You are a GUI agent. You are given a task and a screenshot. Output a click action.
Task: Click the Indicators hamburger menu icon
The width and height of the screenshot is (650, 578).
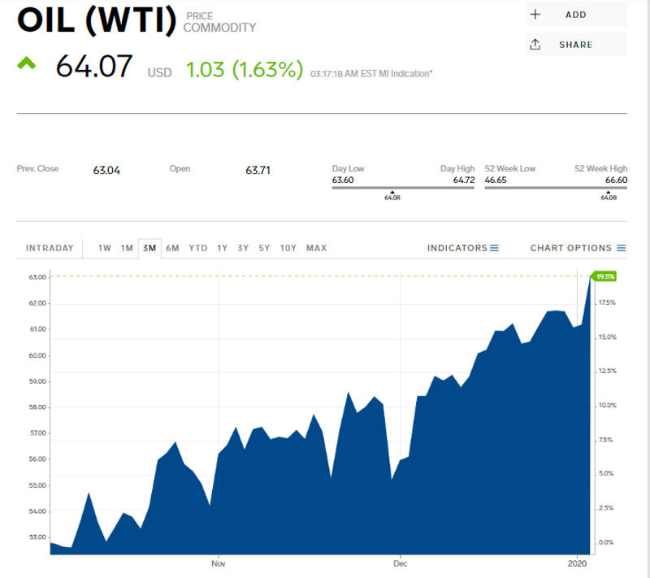494,248
